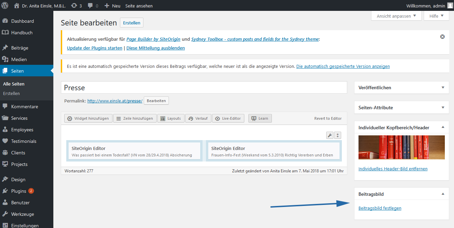Click Revert to Editor link

(328, 118)
